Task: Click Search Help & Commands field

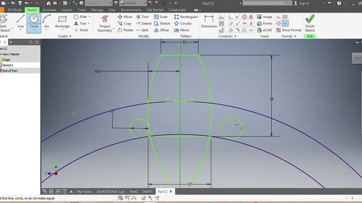Action: [268, 3]
